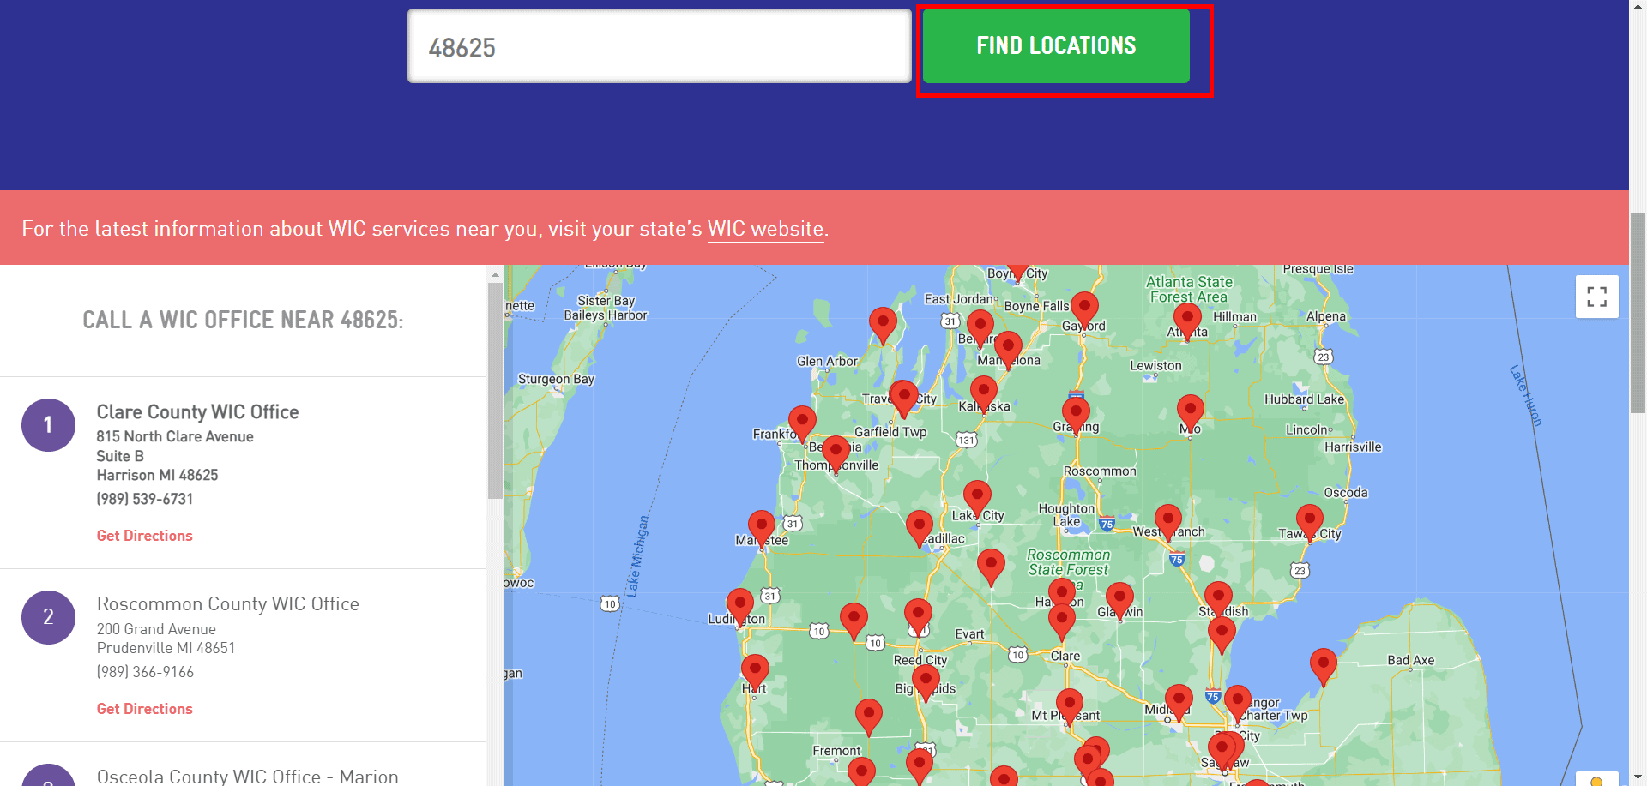The height and width of the screenshot is (786, 1647).
Task: Toggle map fullscreen view
Action: click(x=1596, y=297)
